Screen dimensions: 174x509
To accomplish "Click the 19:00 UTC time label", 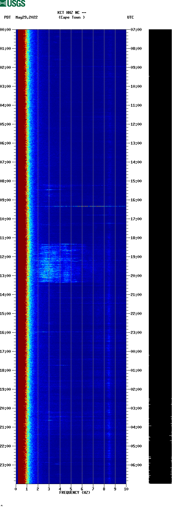I will [136, 257].
